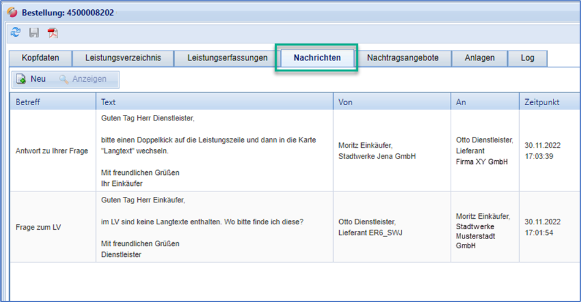Open the Nachtragsangebote tab
Screen dimensions: 581x302
pos(402,58)
